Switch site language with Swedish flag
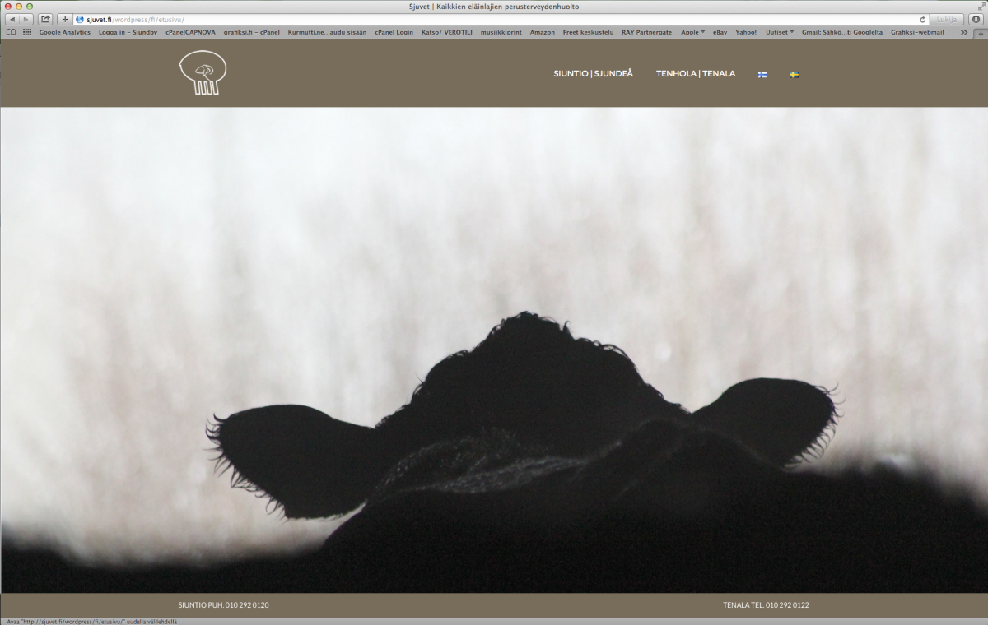Image resolution: width=988 pixels, height=625 pixels. coord(795,74)
